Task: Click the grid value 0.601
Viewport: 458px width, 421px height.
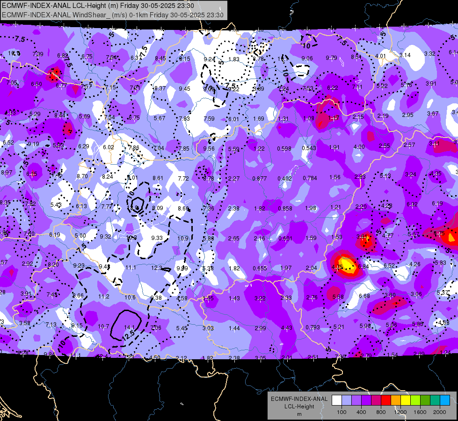Action: (285, 239)
